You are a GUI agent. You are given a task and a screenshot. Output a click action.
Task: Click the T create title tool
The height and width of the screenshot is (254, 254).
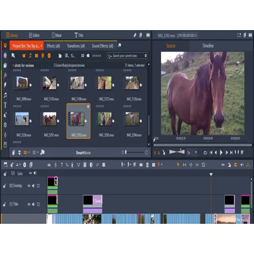tap(62, 165)
